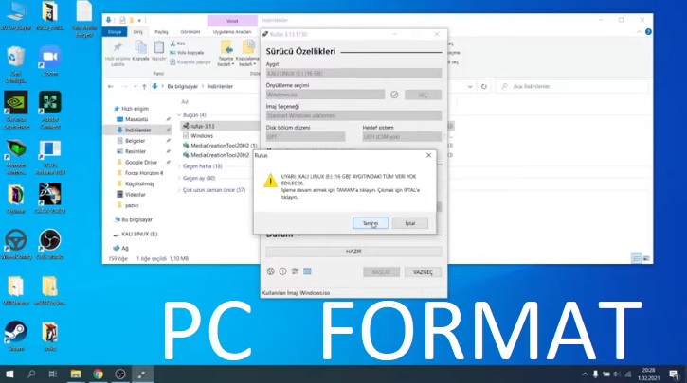Open the Recycle Bin desktop icon
687x383 pixels.
coord(16,64)
